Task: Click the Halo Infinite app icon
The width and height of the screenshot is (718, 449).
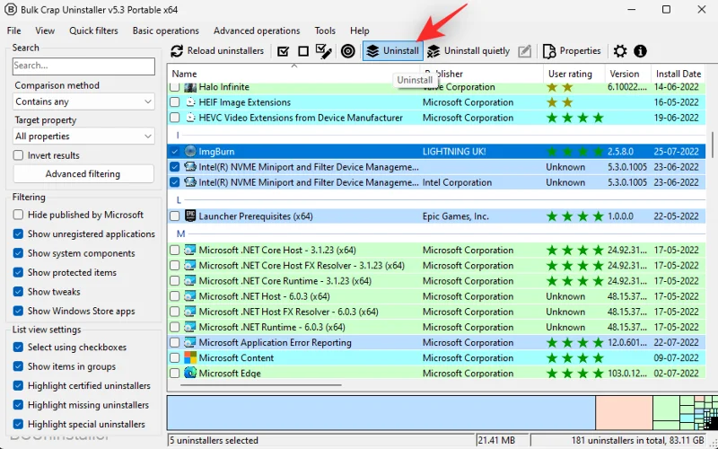Action: (x=190, y=87)
